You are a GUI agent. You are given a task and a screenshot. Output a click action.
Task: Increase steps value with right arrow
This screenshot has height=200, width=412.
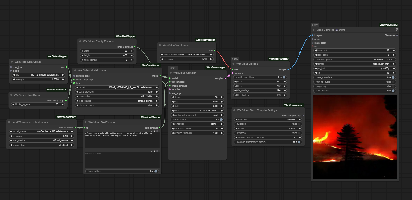[x=222, y=97]
